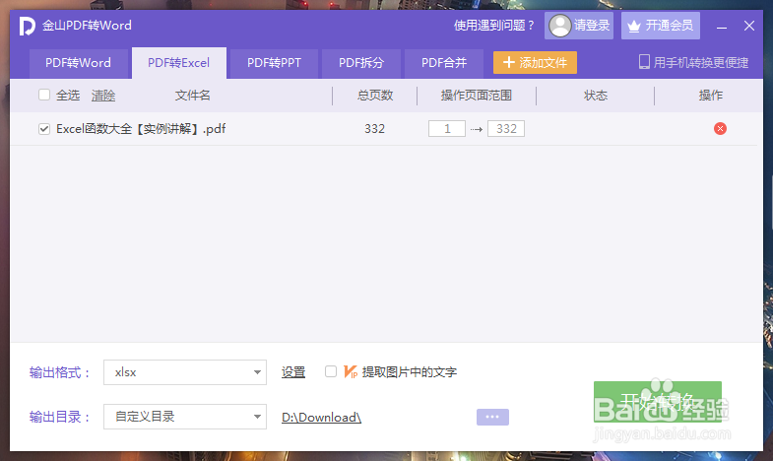Switch to the PDF转Word tab
773x461 pixels.
[79, 63]
